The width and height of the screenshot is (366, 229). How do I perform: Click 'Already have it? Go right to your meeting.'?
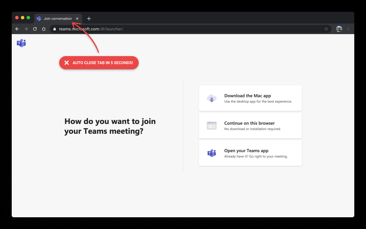256,157
